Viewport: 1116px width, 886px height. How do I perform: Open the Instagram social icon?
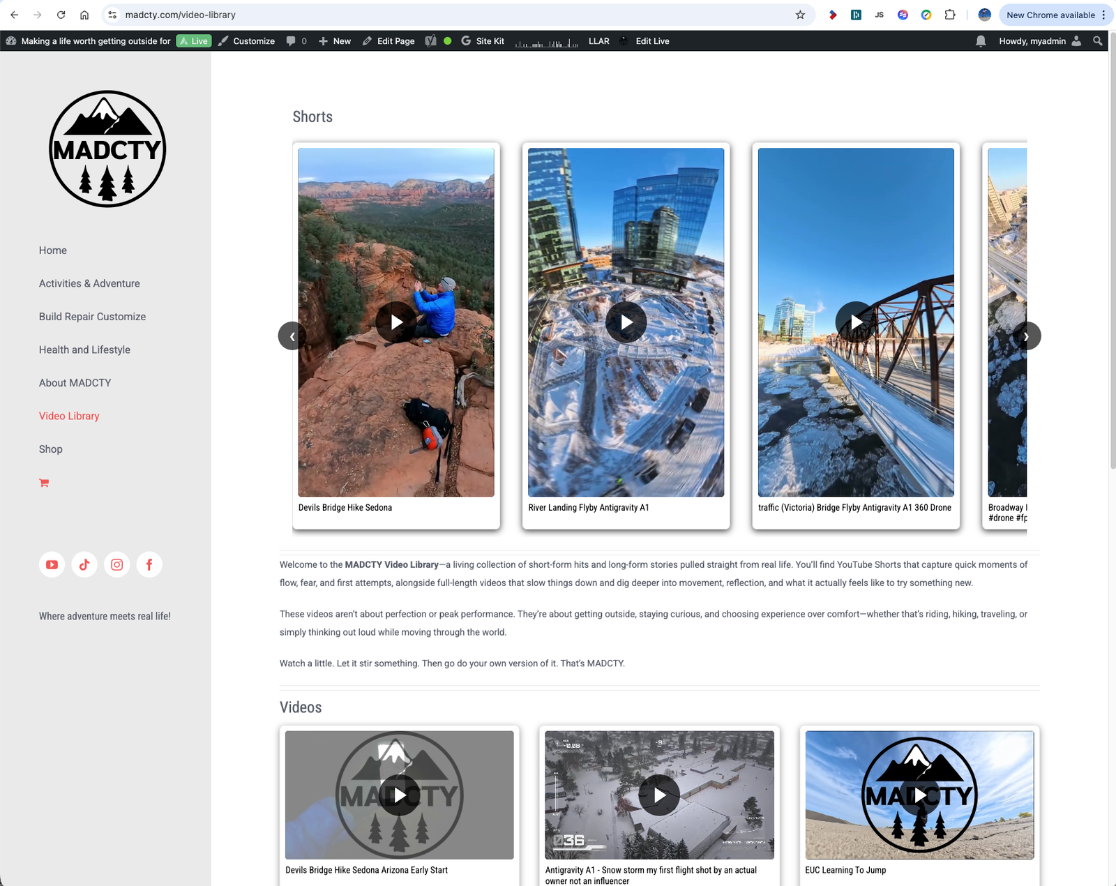pyautogui.click(x=117, y=564)
